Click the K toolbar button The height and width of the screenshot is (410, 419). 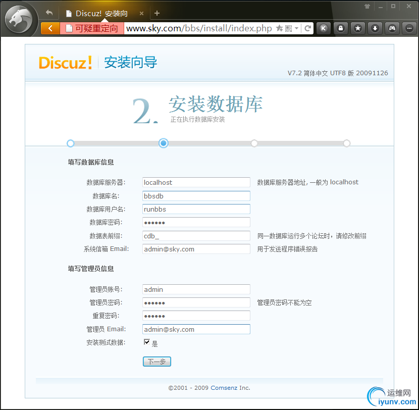pyautogui.click(x=323, y=28)
